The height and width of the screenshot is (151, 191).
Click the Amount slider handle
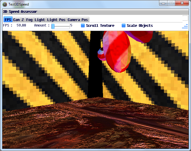coord(53,26)
